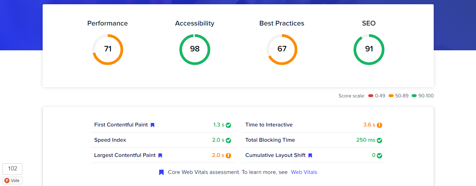Click the orange warning icon next to 3.6 s
The height and width of the screenshot is (186, 476).
coord(380,125)
